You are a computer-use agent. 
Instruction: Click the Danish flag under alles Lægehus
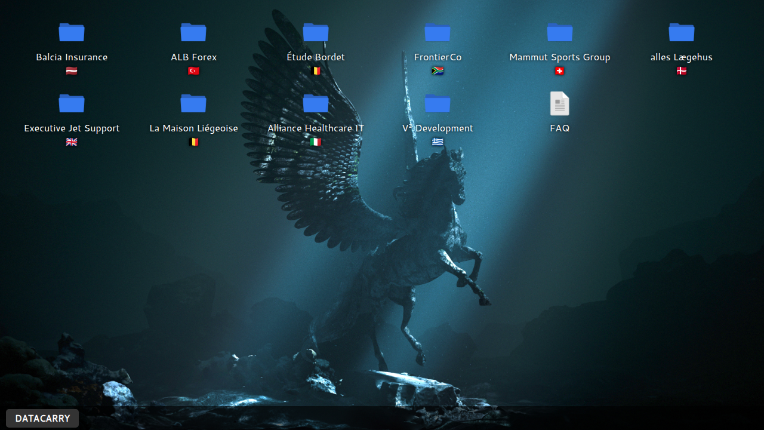pos(682,71)
